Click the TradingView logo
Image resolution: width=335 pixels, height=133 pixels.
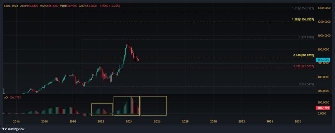(13, 129)
